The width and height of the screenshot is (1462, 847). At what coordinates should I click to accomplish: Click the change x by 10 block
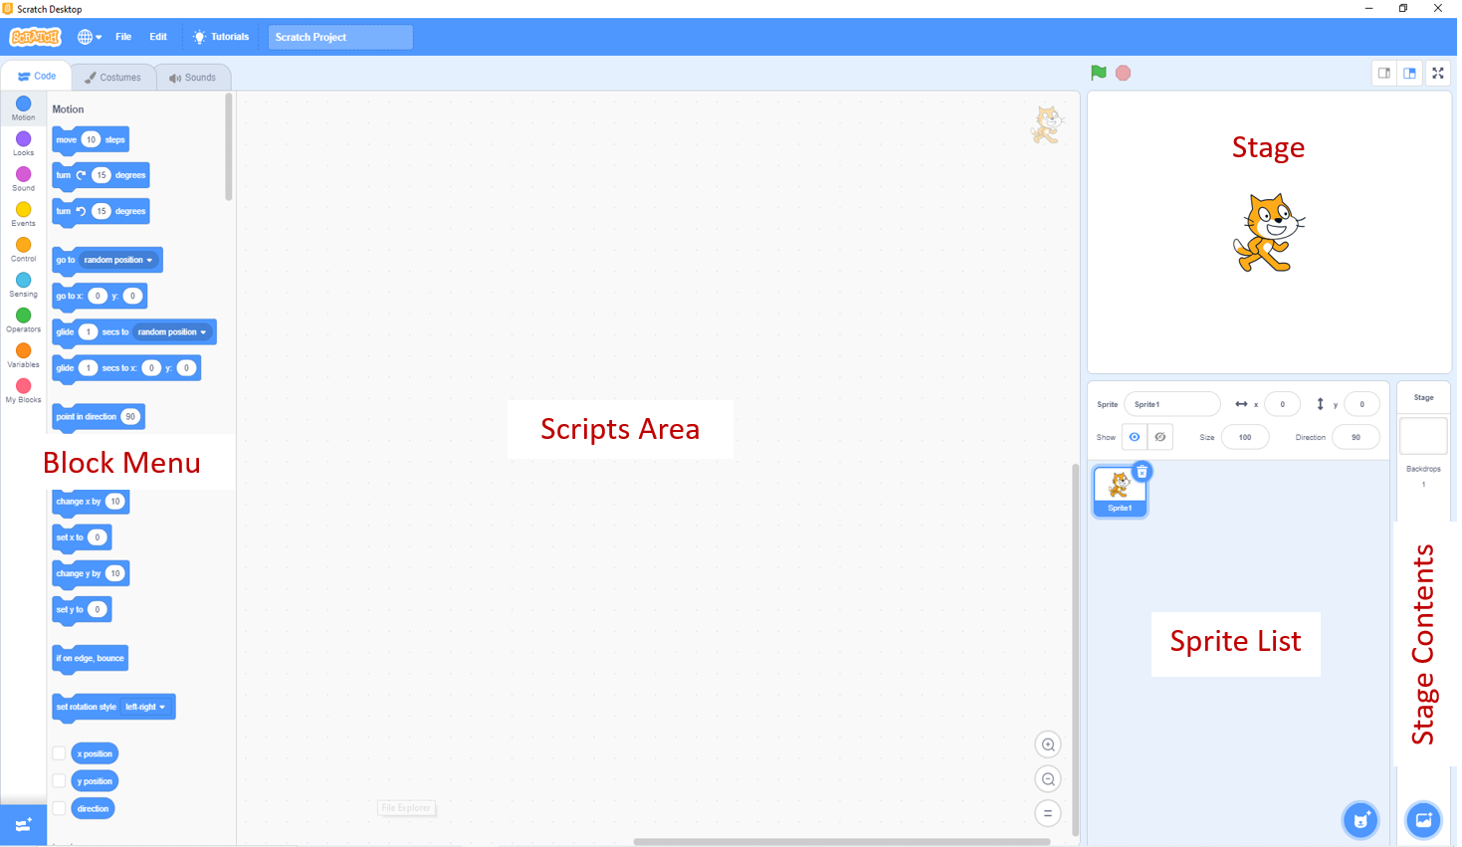pyautogui.click(x=91, y=502)
